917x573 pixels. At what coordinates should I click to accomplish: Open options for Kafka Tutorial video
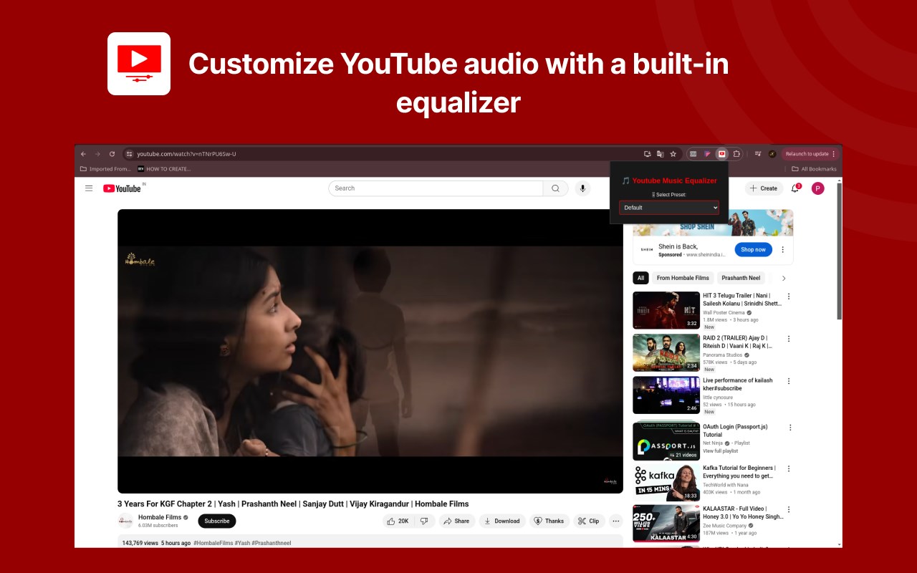[x=789, y=469]
